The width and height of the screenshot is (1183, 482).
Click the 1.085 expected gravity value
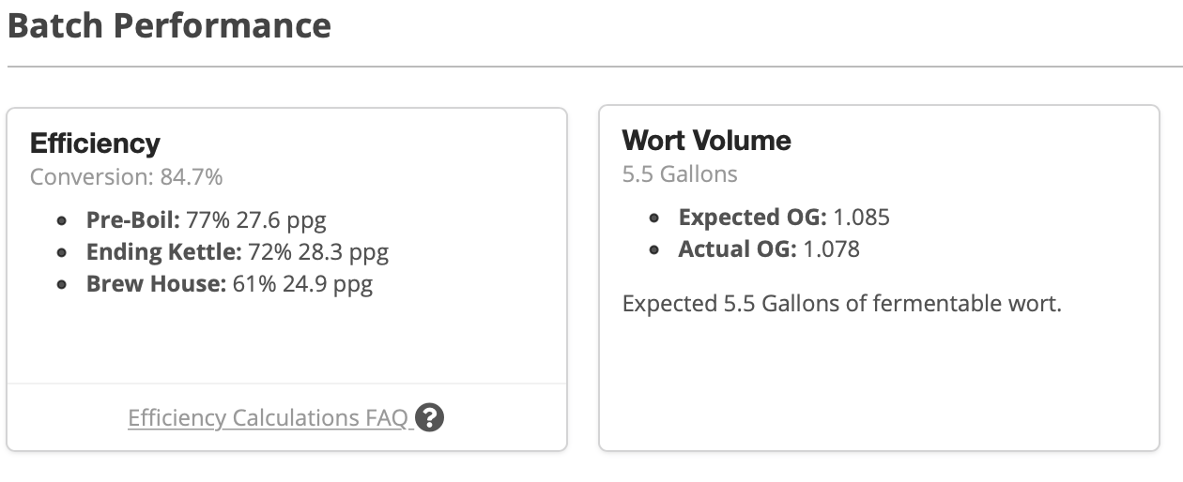[x=861, y=218]
